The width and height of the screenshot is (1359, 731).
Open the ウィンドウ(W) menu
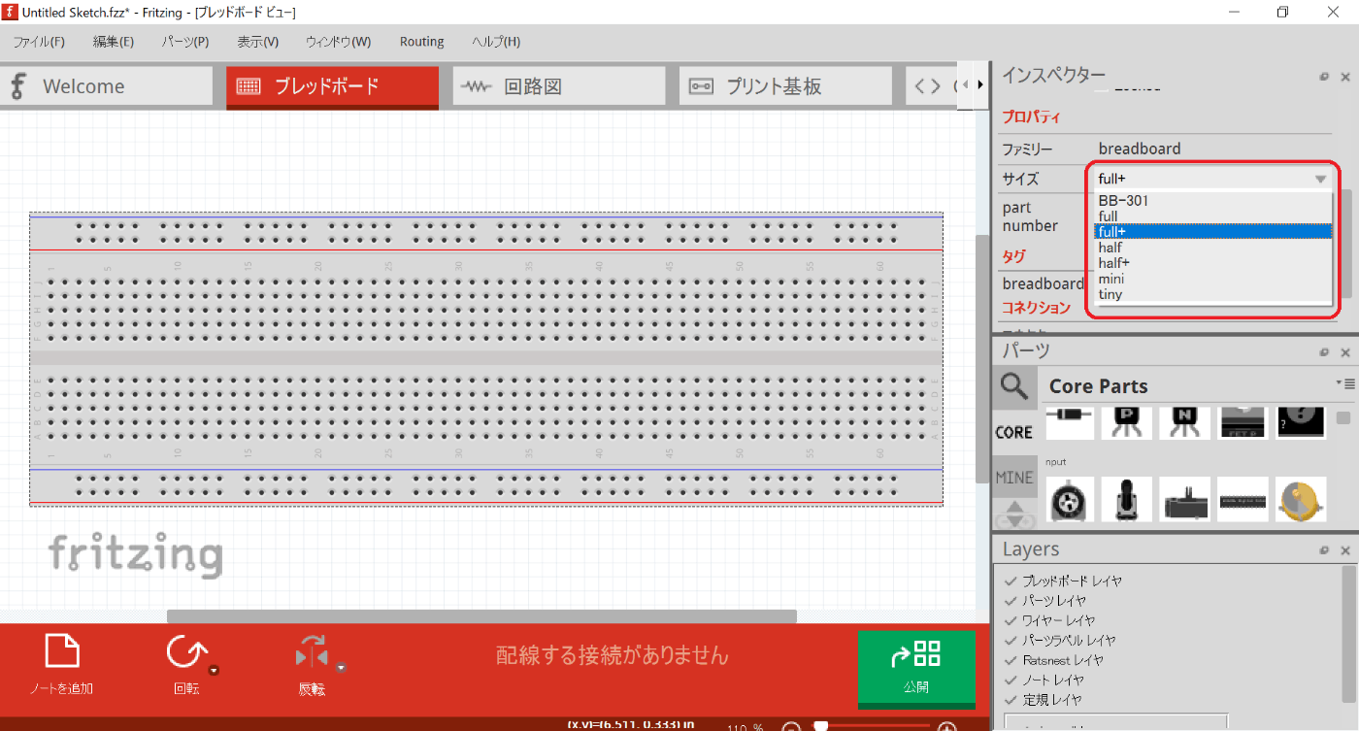click(338, 42)
